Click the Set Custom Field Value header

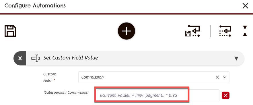tap(71, 57)
